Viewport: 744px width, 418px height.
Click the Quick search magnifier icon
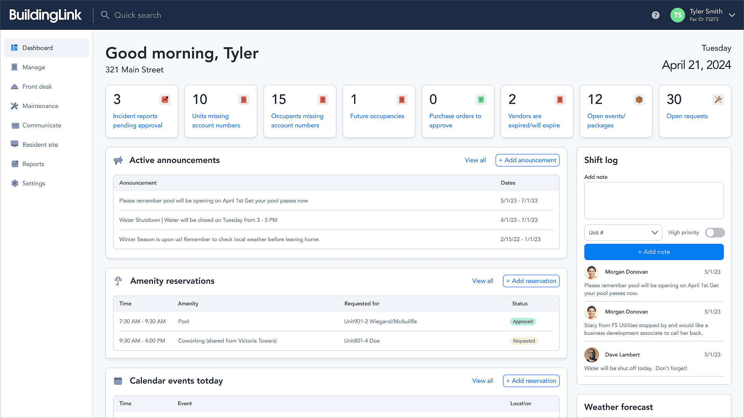tap(105, 15)
